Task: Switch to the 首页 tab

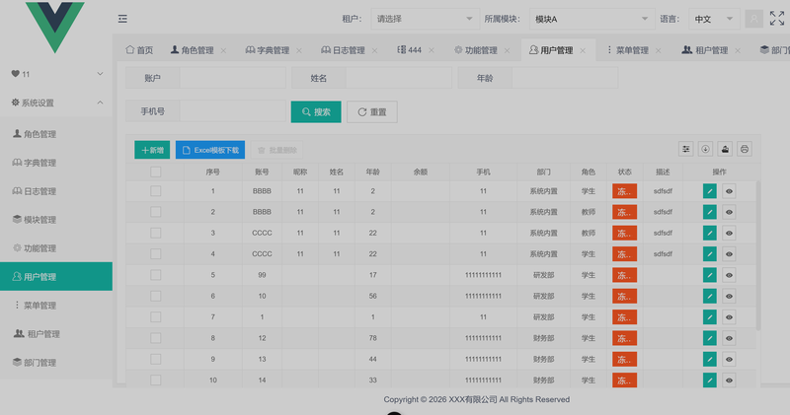Action: tap(139, 50)
